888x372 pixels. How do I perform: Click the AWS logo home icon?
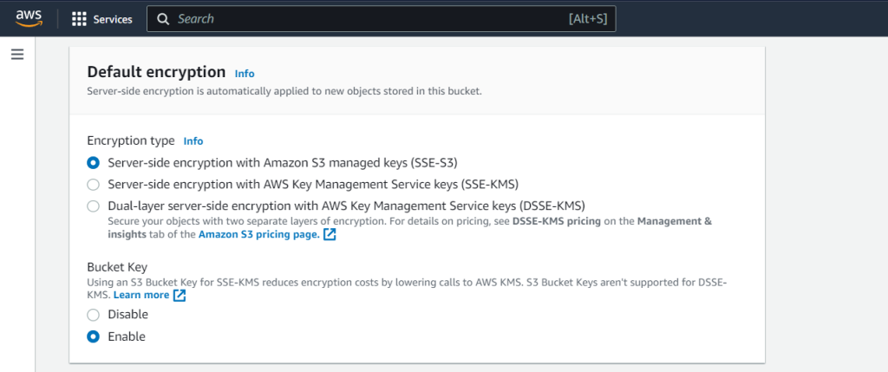tap(29, 18)
